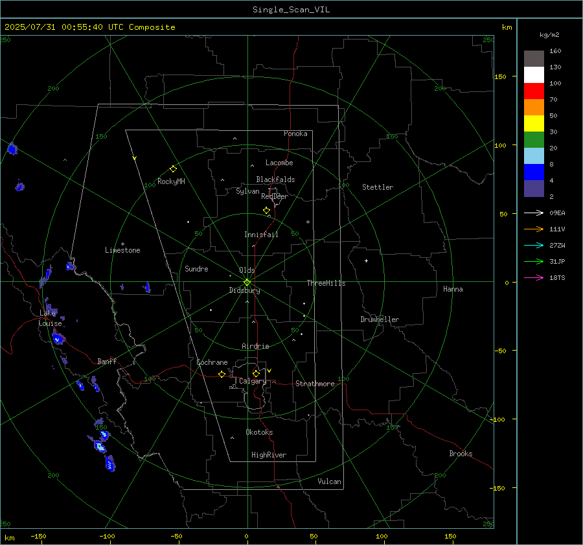Viewport: 583px width, 545px height.
Task: Click the radar center diamond between Olds and Didsbury
Action: click(247, 283)
